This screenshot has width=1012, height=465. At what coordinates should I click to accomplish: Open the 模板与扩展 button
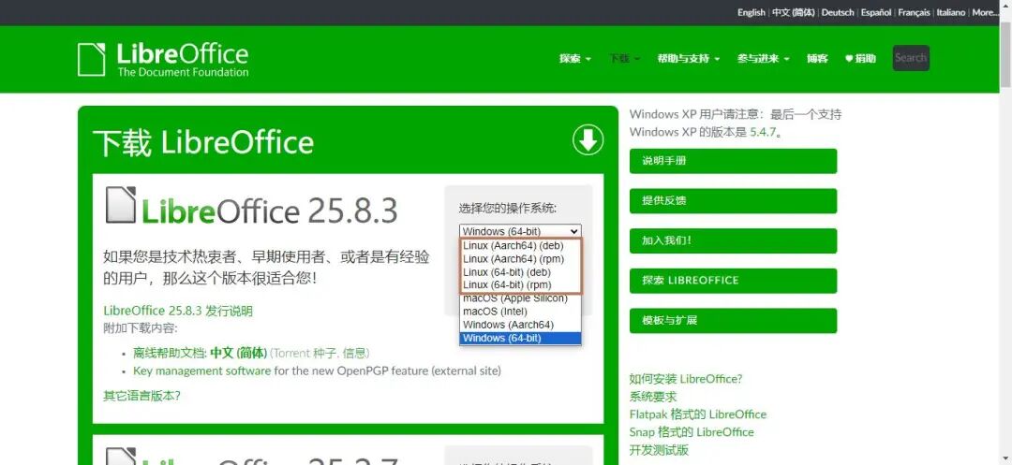(x=733, y=321)
